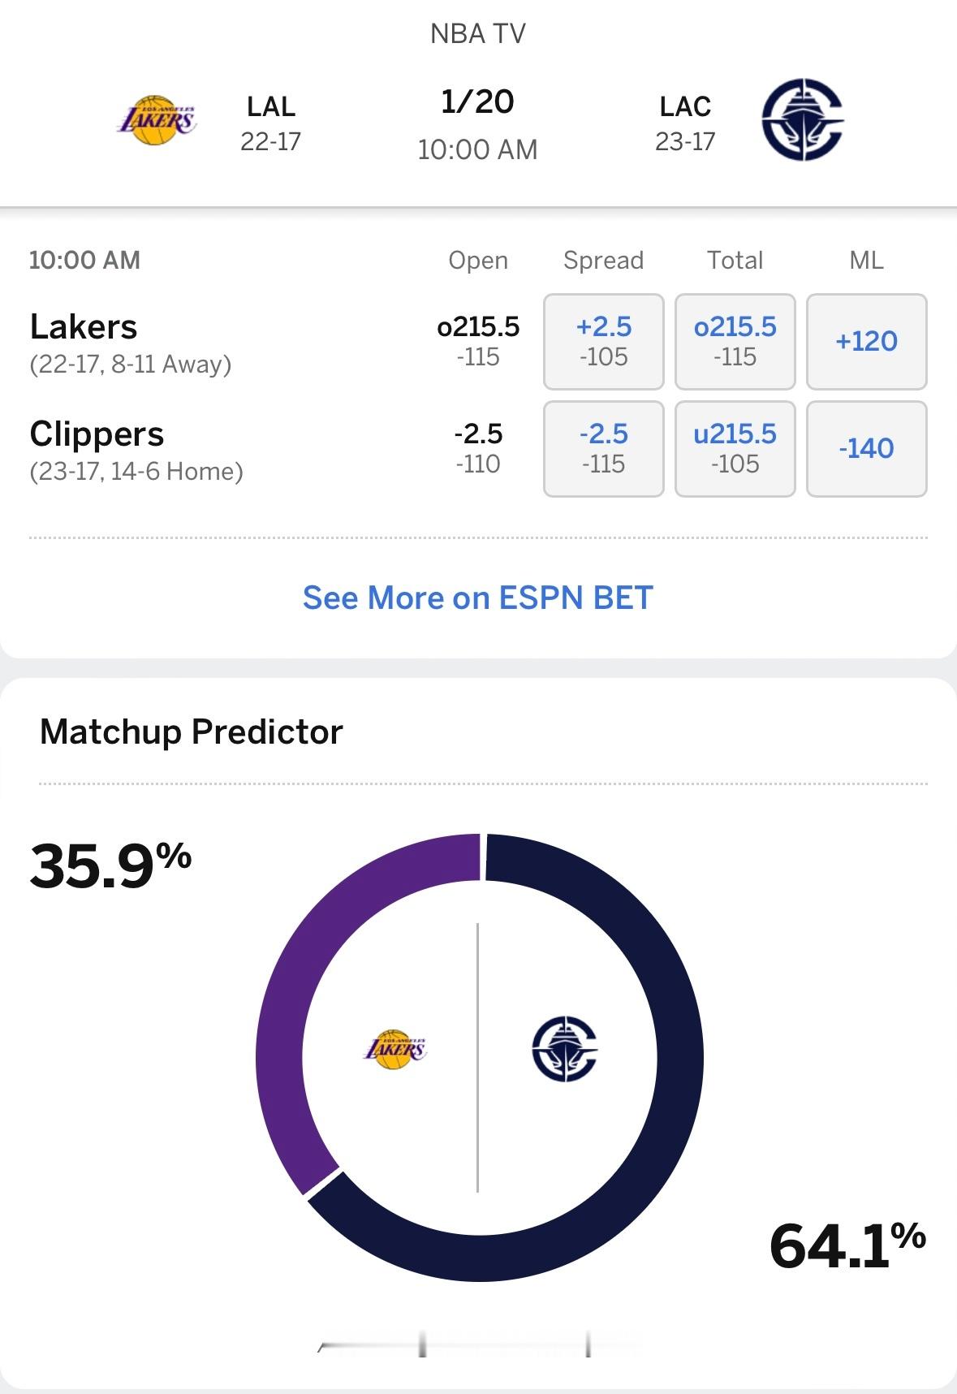957x1394 pixels.
Task: Choose the under u215.5 total bet
Action: 735,448
